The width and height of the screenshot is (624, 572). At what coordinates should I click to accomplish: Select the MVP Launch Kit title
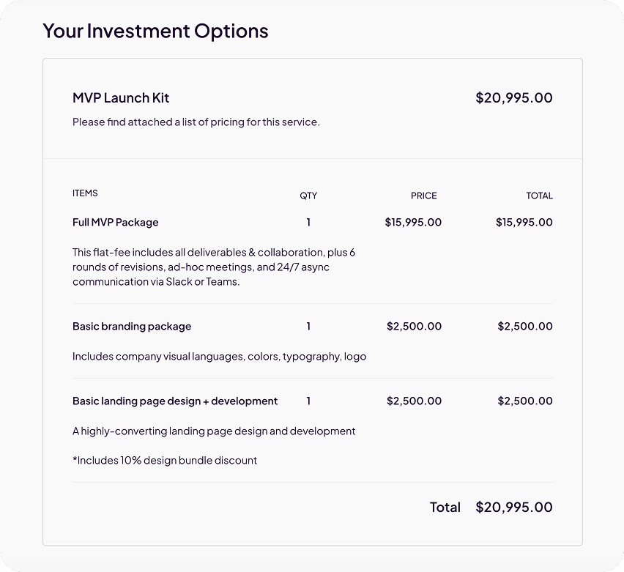[121, 97]
